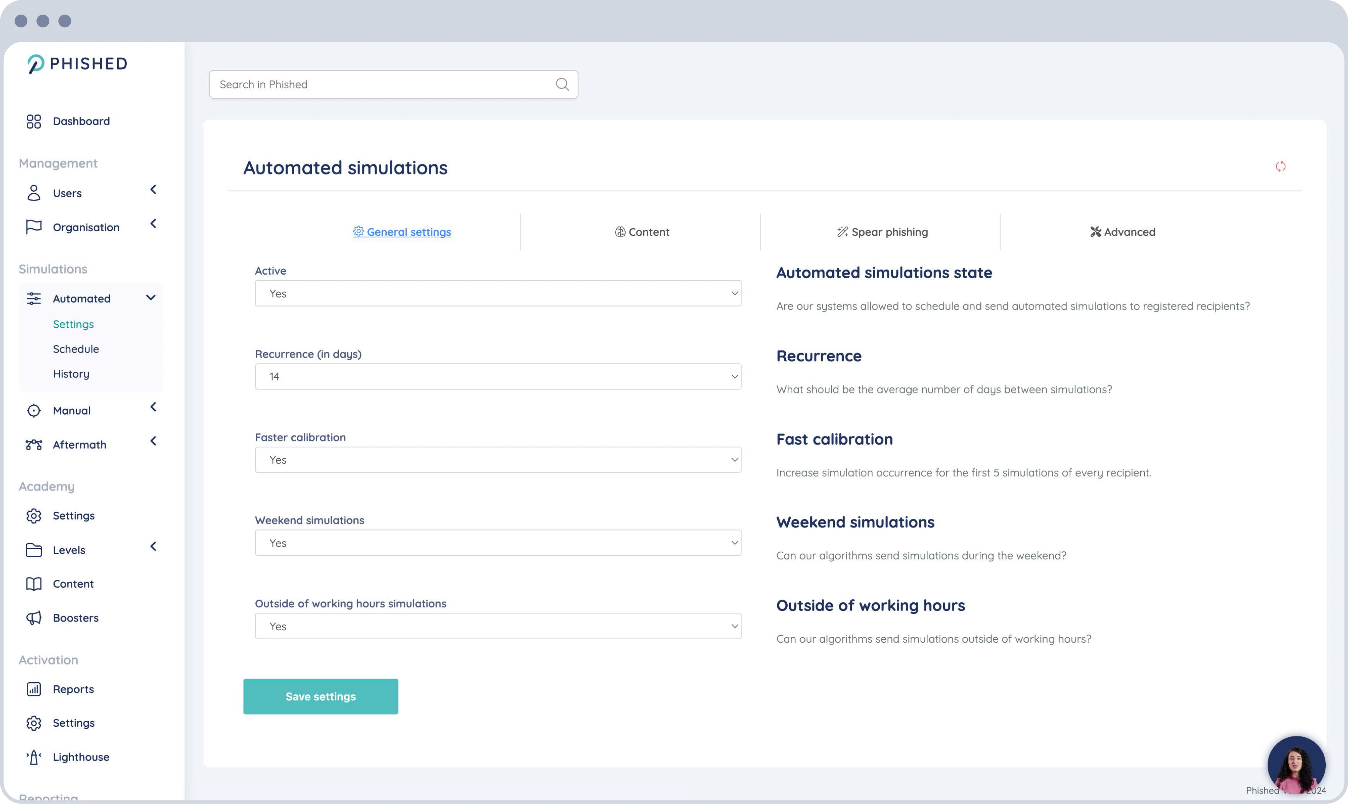Select the Organisation flag icon
This screenshot has width=1348, height=804.
(x=33, y=227)
